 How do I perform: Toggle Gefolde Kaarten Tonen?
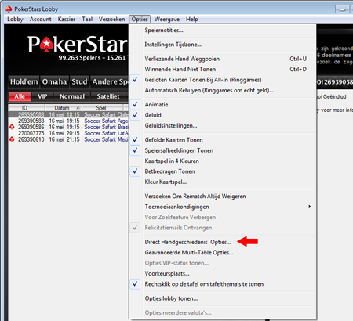tap(222, 140)
